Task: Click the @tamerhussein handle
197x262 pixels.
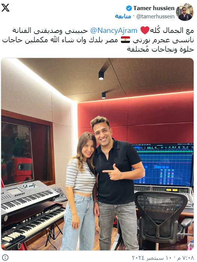Action: [155, 16]
